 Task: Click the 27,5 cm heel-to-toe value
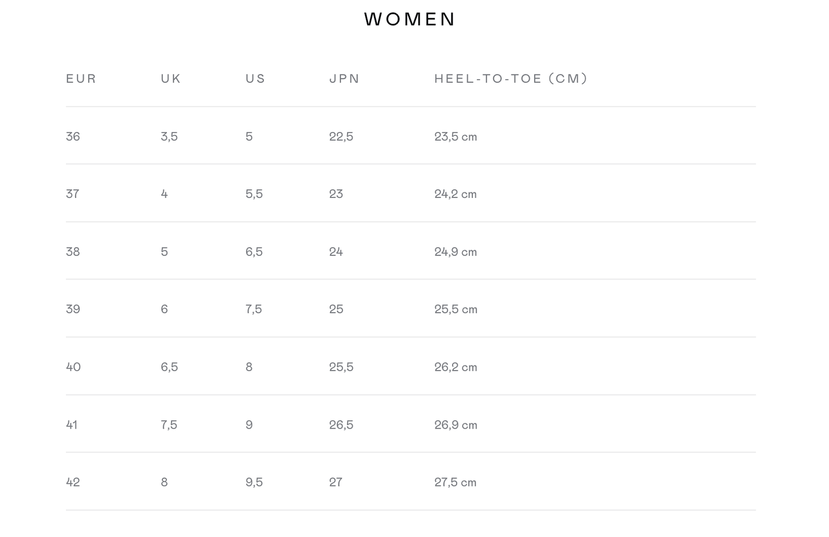pyautogui.click(x=455, y=482)
